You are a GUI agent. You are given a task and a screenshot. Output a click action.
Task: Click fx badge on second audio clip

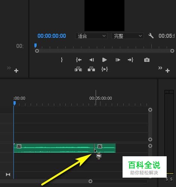[x=100, y=146]
